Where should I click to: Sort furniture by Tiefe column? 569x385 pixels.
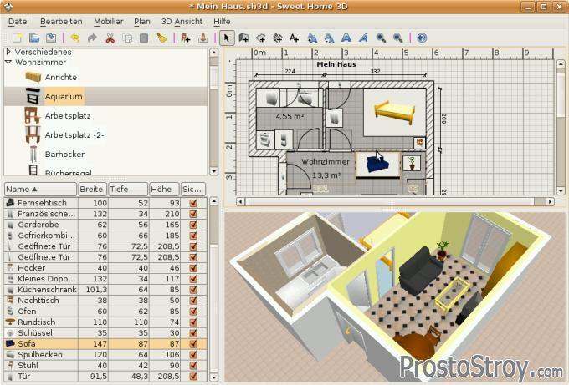tap(128, 189)
